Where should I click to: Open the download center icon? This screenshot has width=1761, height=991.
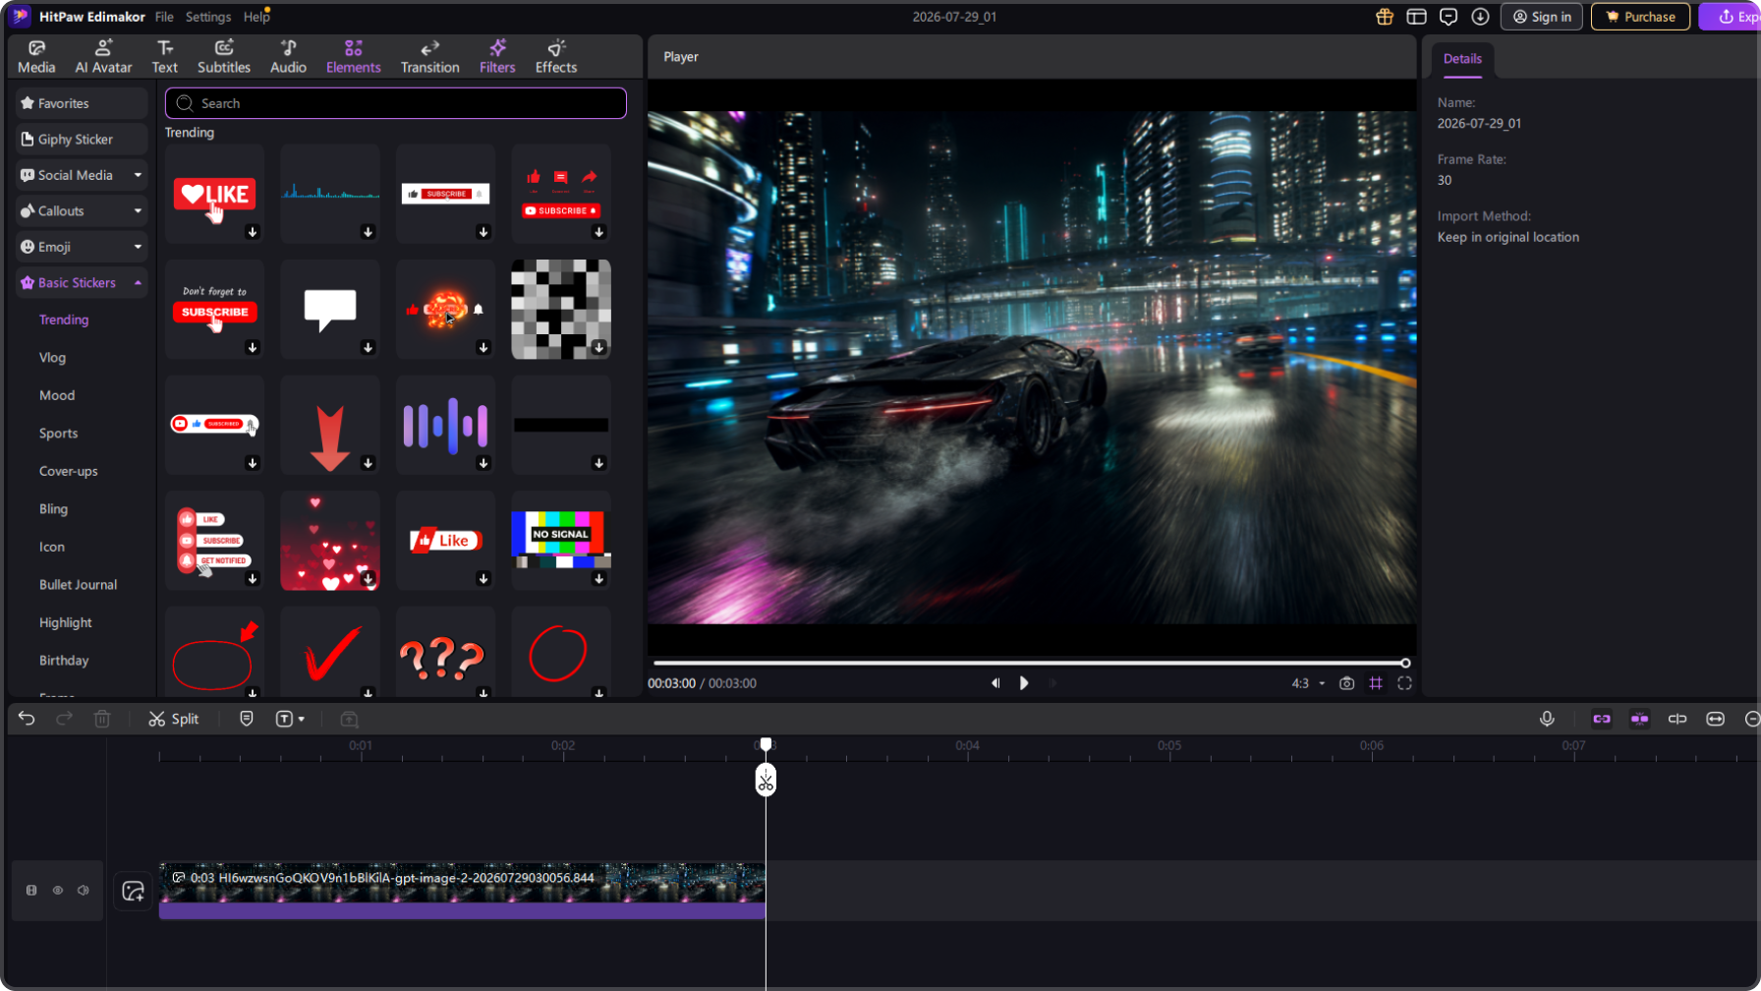point(1480,17)
